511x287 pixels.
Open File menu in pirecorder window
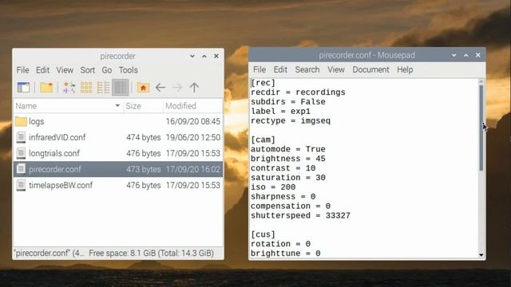click(x=23, y=70)
